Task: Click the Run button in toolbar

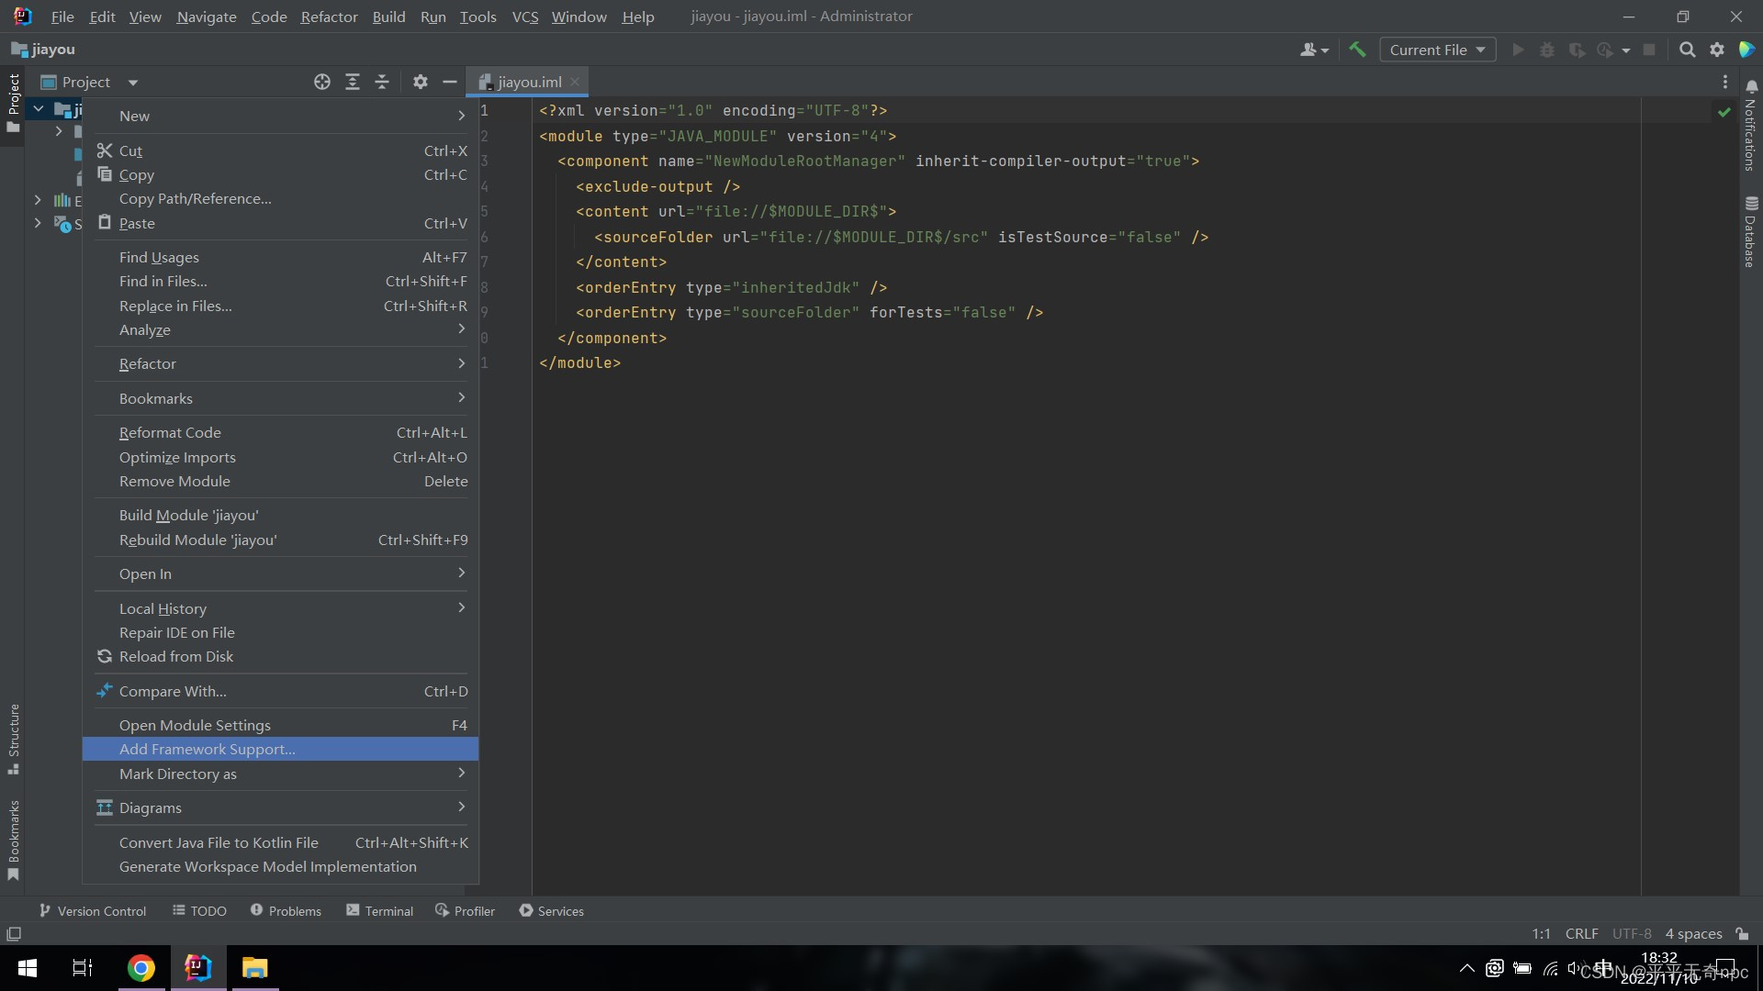Action: coord(1519,50)
